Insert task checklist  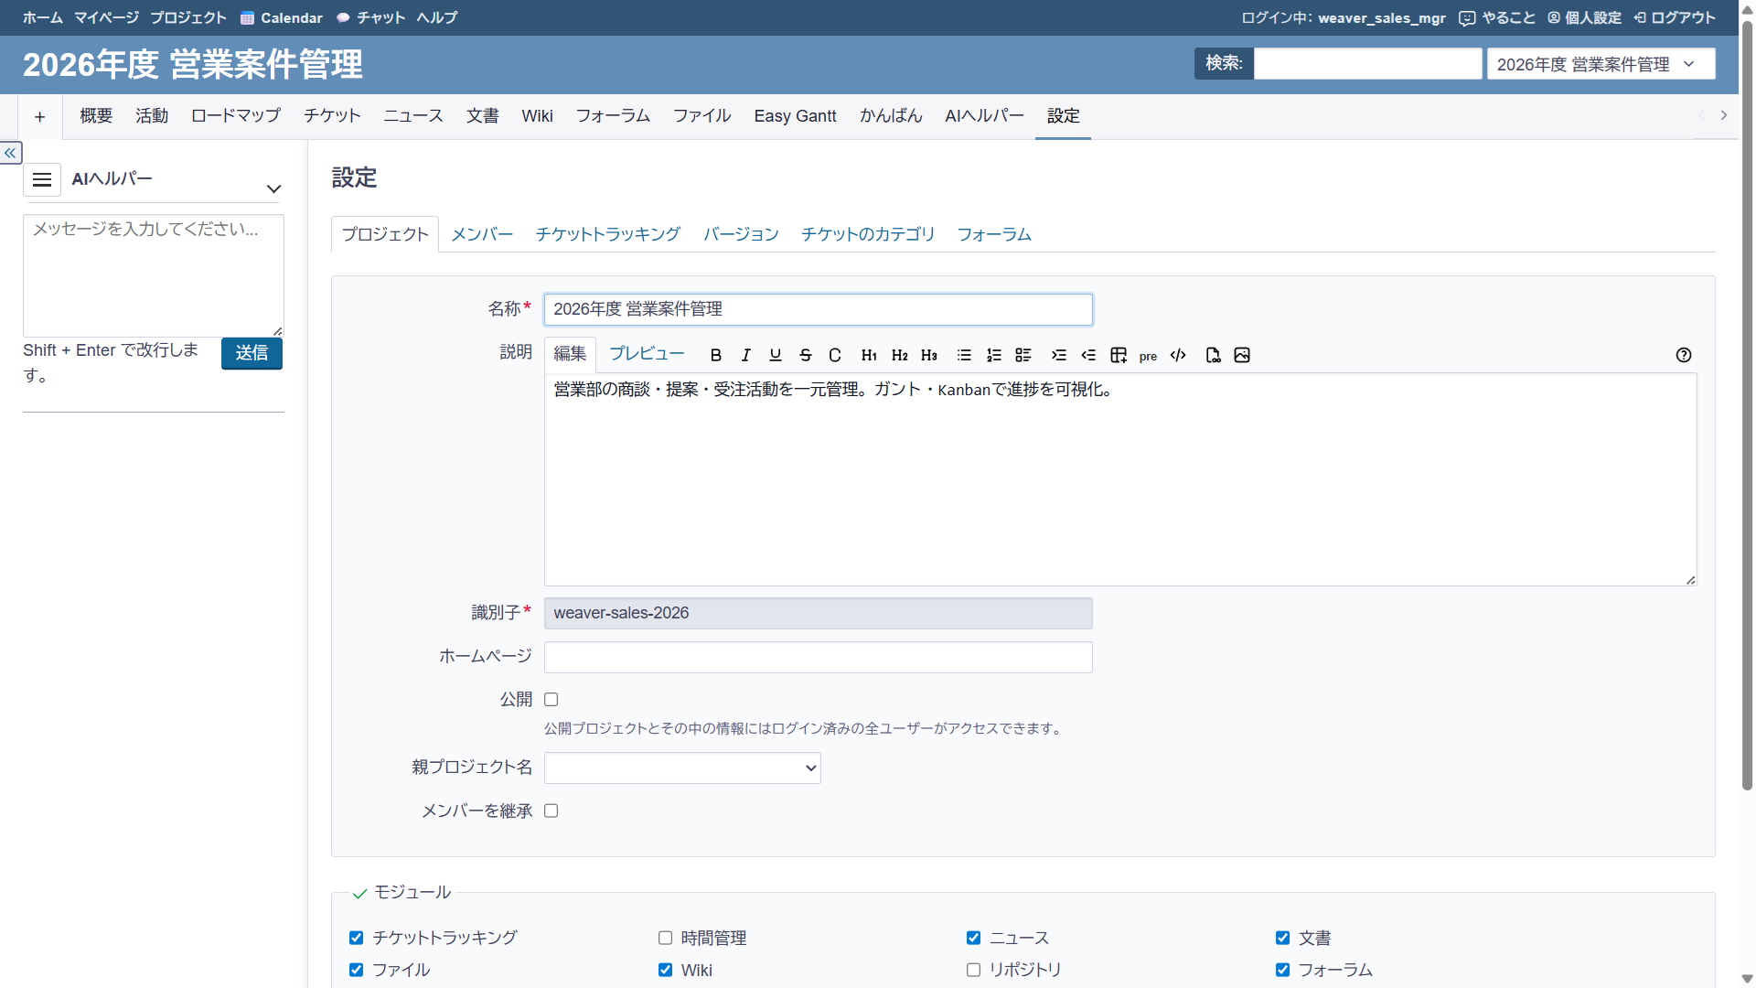click(x=1023, y=355)
